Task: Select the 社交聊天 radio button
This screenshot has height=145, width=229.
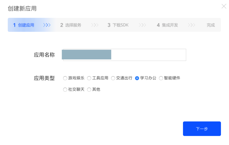Action: point(65,89)
